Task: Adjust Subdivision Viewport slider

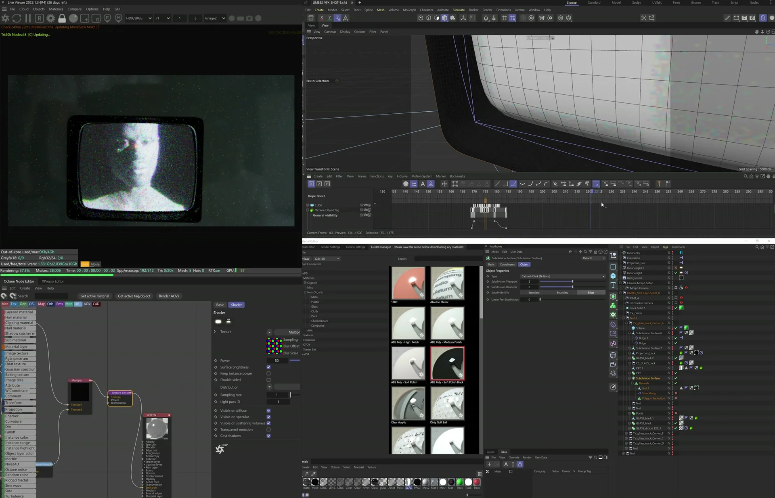Action: (x=572, y=281)
